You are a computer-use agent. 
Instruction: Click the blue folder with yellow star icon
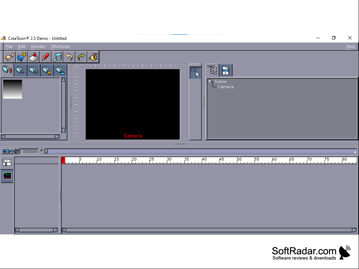pos(21,57)
